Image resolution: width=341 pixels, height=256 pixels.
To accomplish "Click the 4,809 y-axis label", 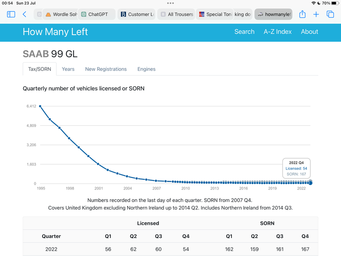I will coord(32,126).
